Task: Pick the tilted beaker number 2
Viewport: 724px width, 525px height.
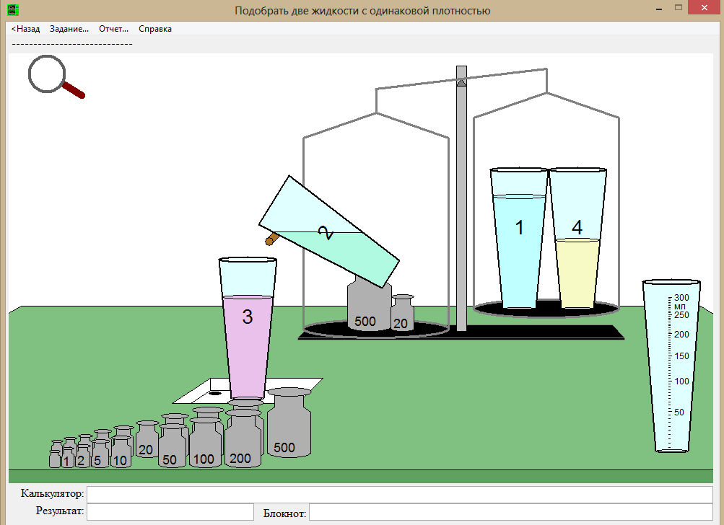Action: tap(329, 232)
